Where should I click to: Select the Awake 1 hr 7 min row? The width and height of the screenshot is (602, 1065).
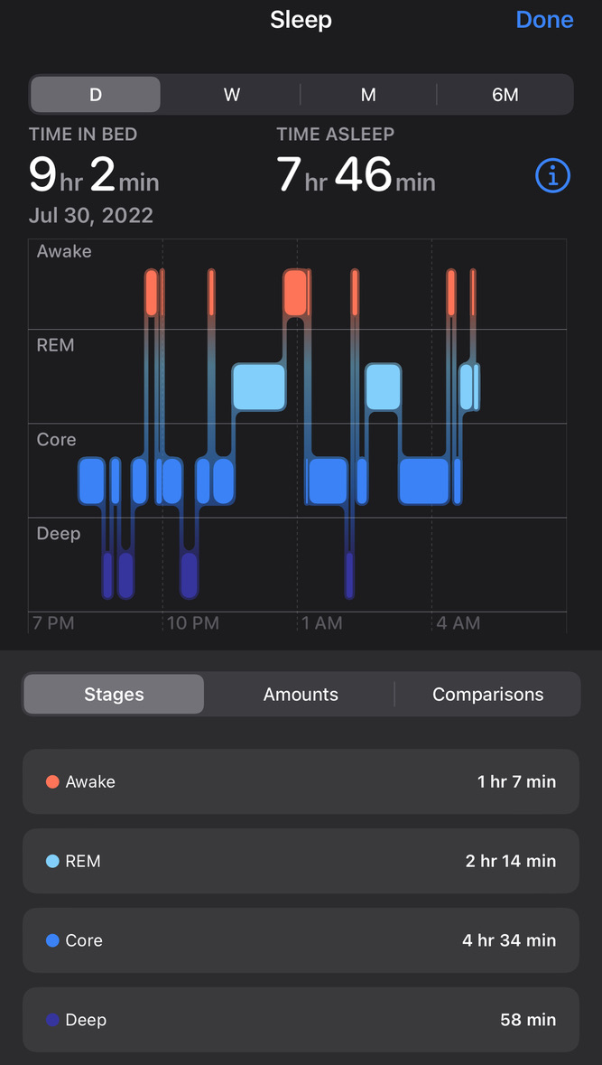pyautogui.click(x=301, y=781)
